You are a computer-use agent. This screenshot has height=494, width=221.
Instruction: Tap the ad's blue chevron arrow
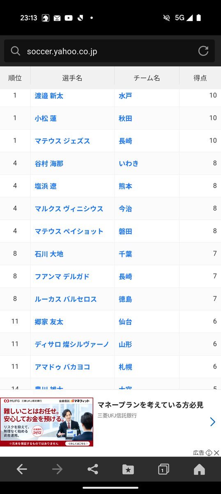pyautogui.click(x=212, y=422)
